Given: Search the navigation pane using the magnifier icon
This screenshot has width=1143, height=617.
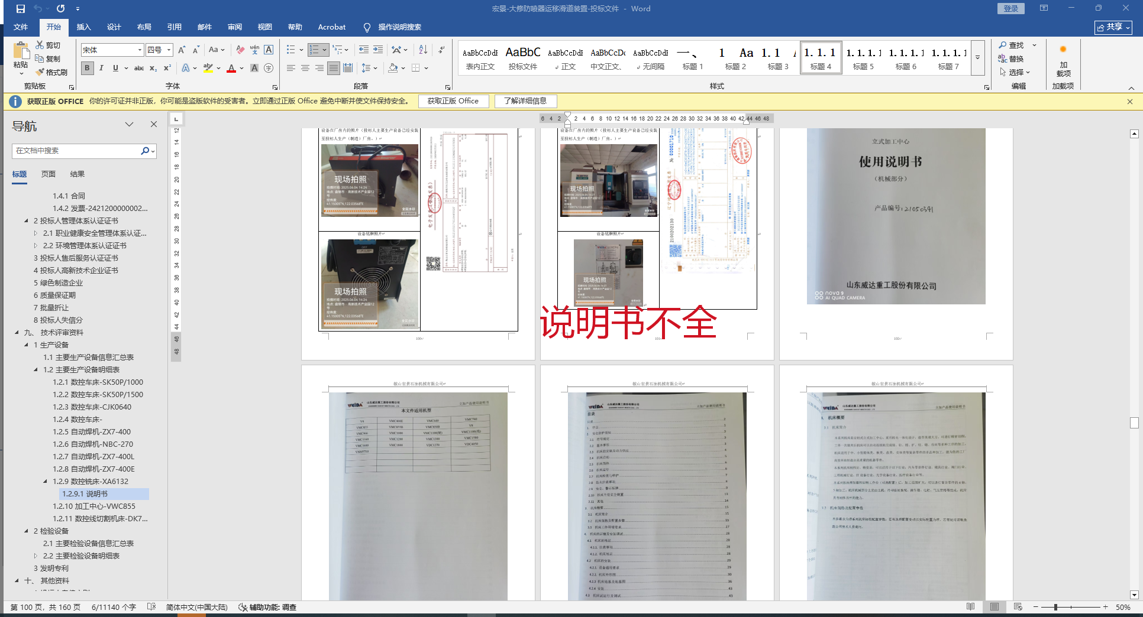Looking at the screenshot, I should point(144,151).
